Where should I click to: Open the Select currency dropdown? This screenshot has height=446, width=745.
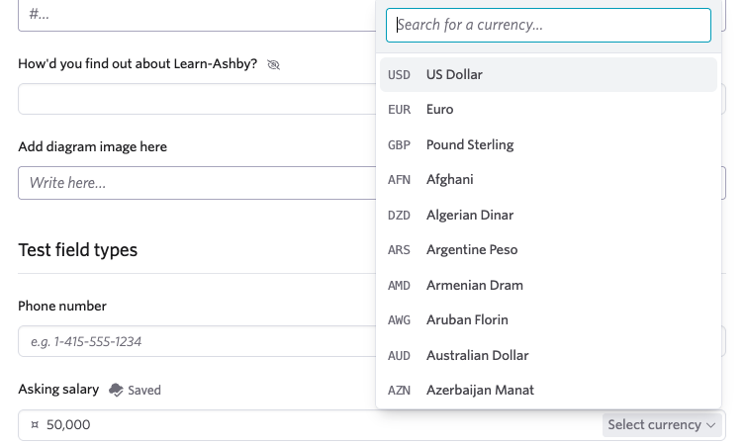click(x=661, y=424)
